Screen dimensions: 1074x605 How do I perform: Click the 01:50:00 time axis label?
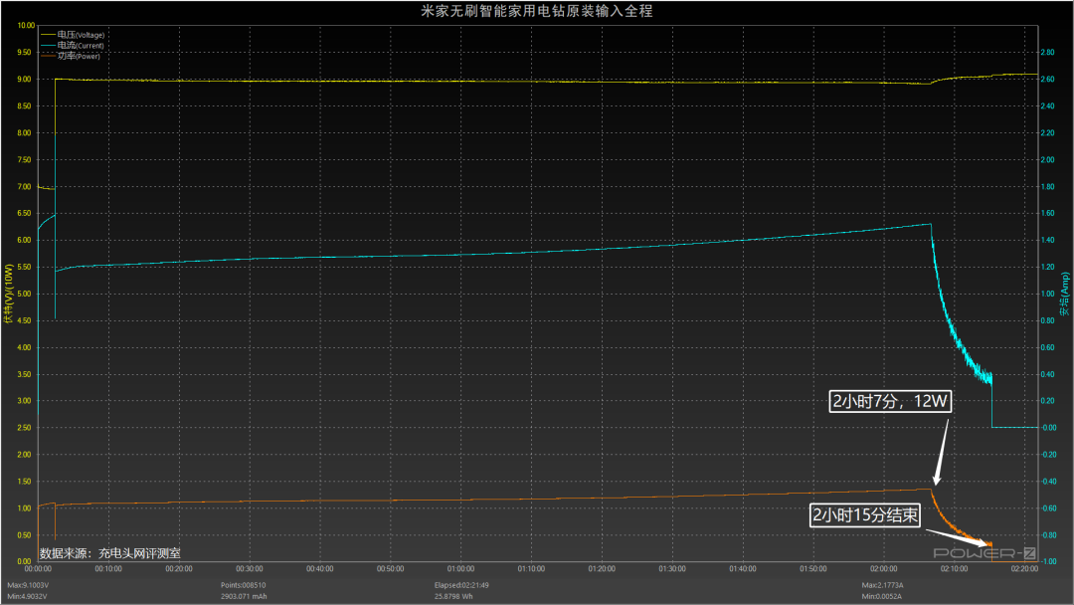(813, 569)
